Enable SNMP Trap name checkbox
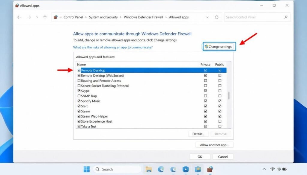The image size is (307, 175). [x=79, y=96]
